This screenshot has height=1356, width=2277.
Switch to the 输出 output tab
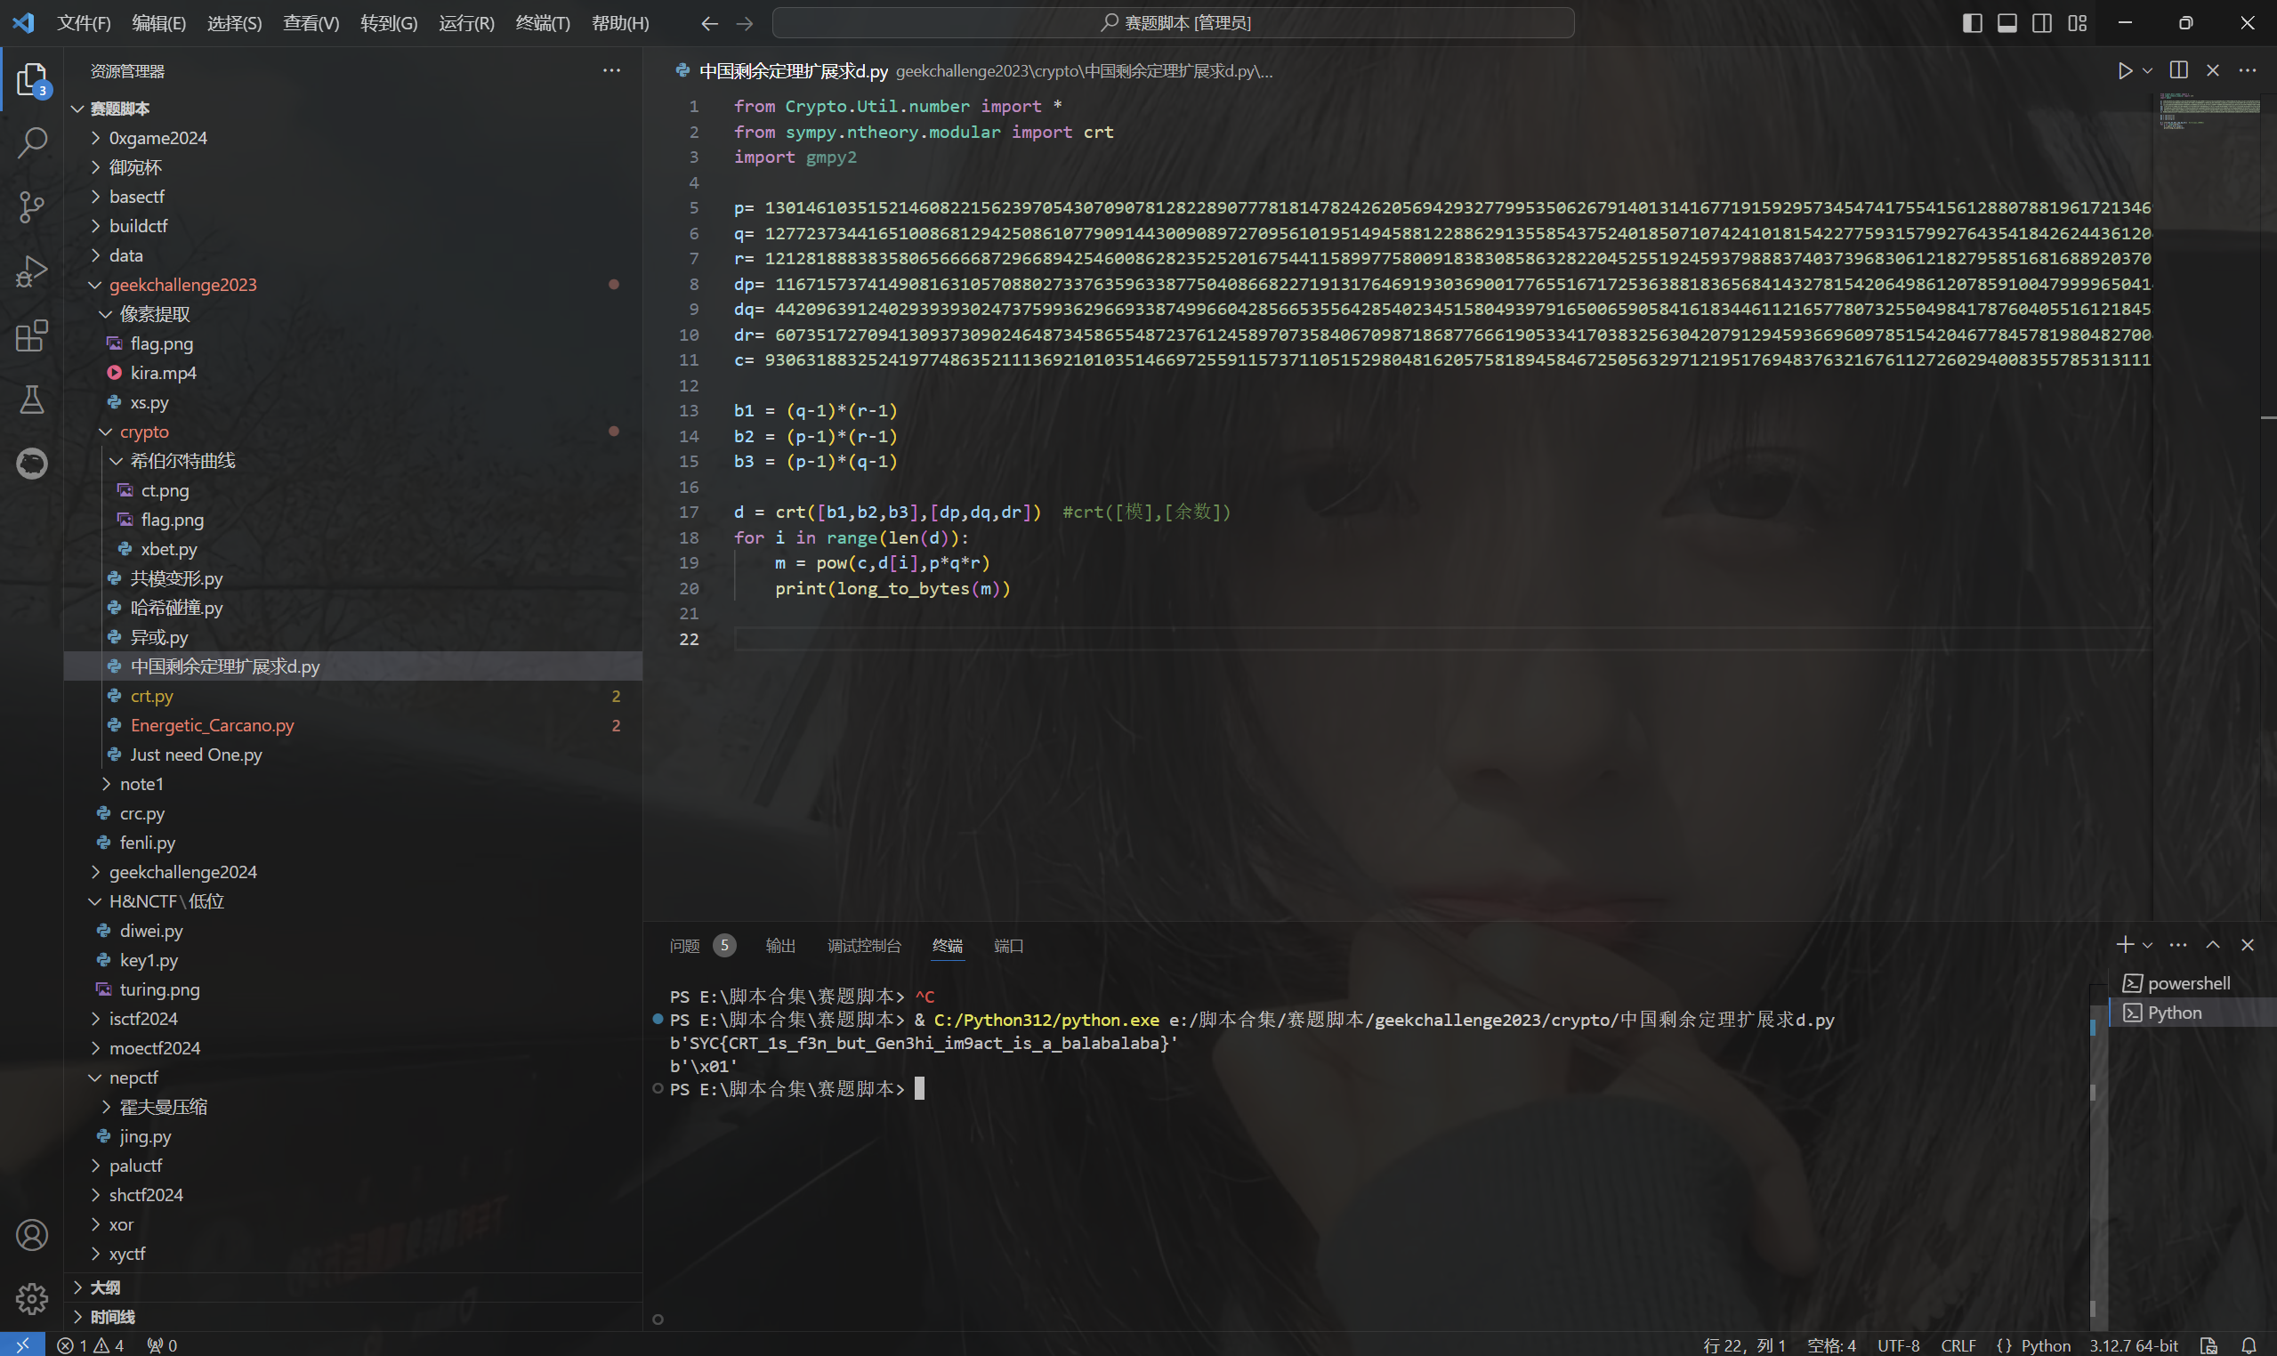(x=780, y=946)
